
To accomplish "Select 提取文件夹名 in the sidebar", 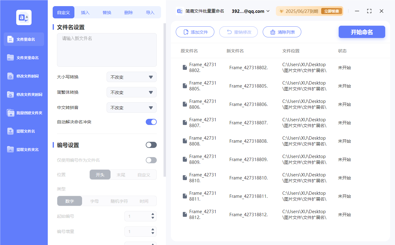I will click(x=24, y=149).
